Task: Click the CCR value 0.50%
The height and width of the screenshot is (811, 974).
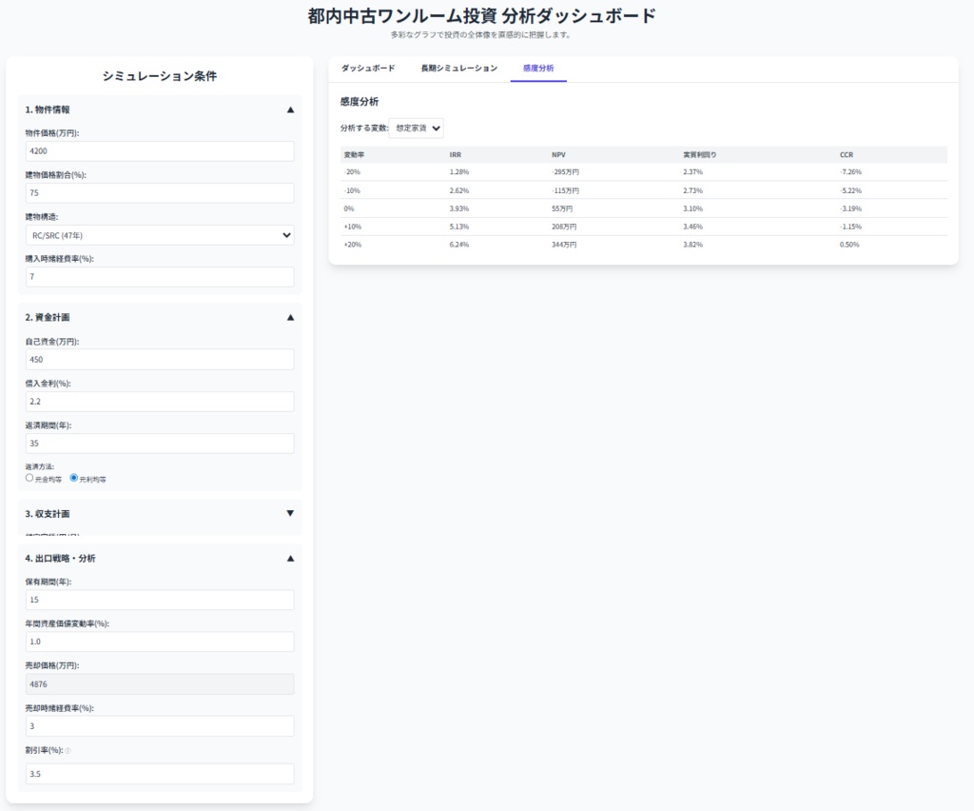Action: (x=849, y=245)
